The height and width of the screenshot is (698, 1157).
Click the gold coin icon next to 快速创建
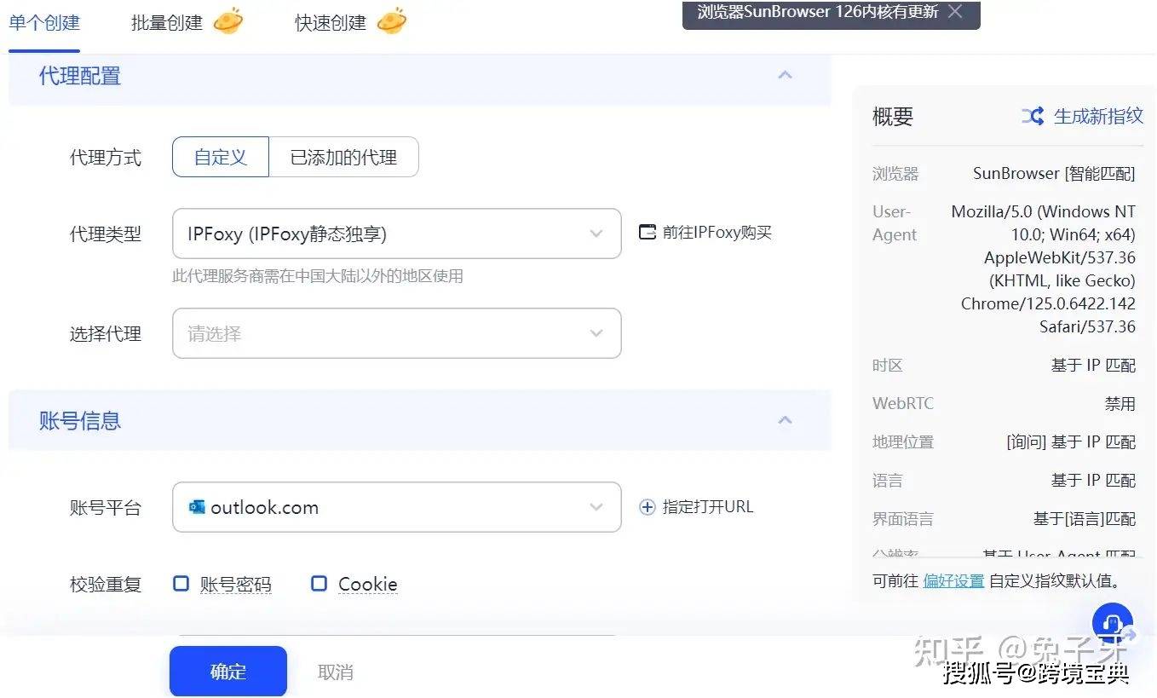[x=391, y=21]
